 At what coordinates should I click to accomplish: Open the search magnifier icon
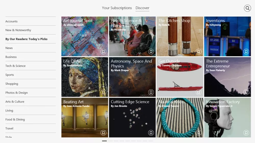click(x=247, y=8)
